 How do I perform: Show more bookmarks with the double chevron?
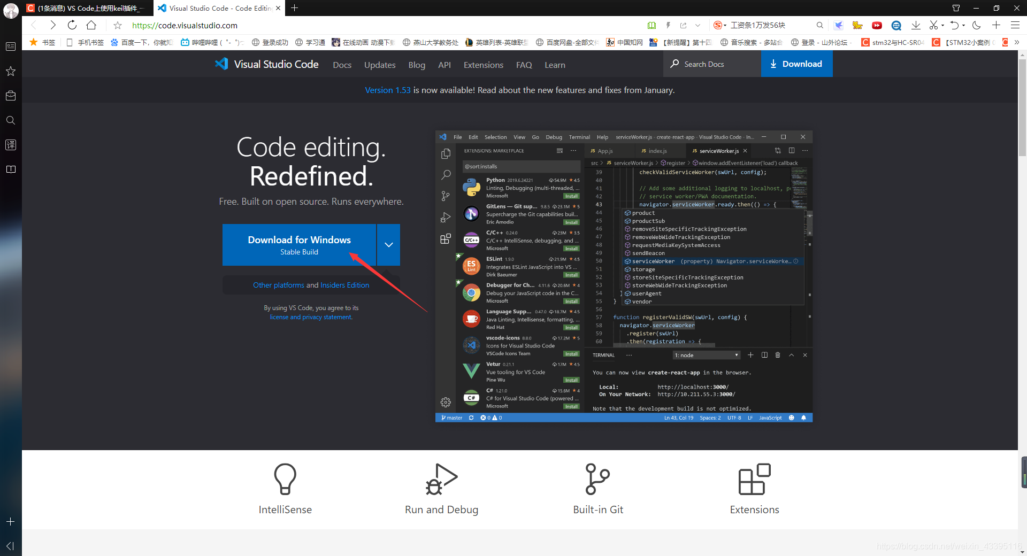pyautogui.click(x=1017, y=42)
